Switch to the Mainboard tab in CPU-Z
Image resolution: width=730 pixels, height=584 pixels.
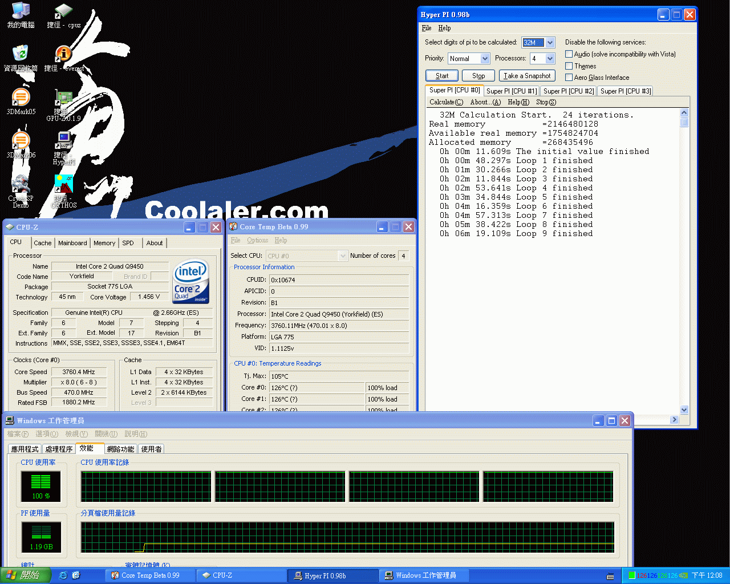72,243
